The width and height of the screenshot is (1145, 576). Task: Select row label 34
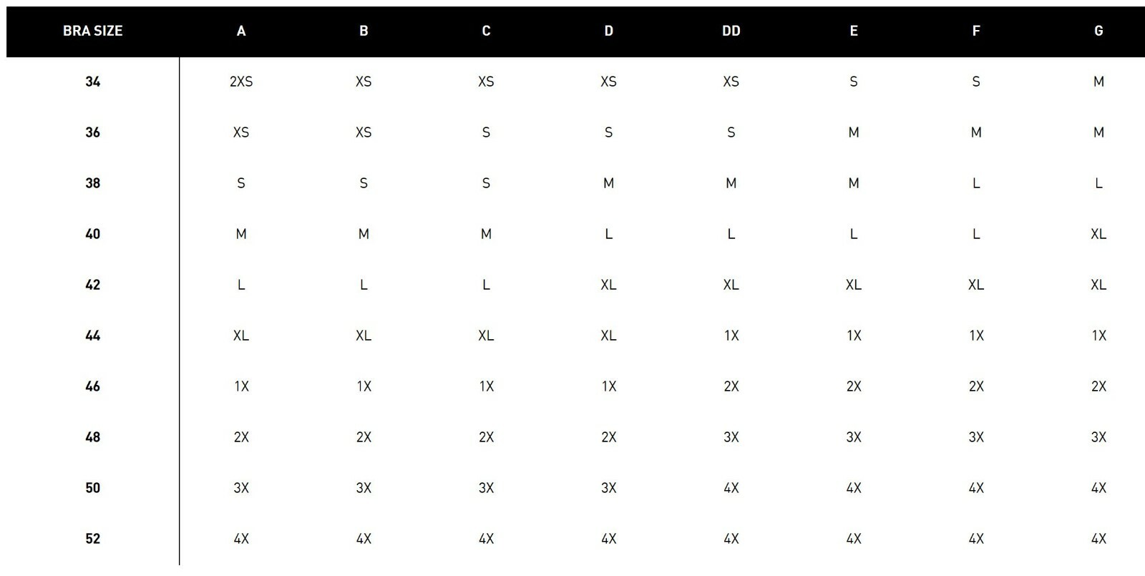click(x=93, y=82)
